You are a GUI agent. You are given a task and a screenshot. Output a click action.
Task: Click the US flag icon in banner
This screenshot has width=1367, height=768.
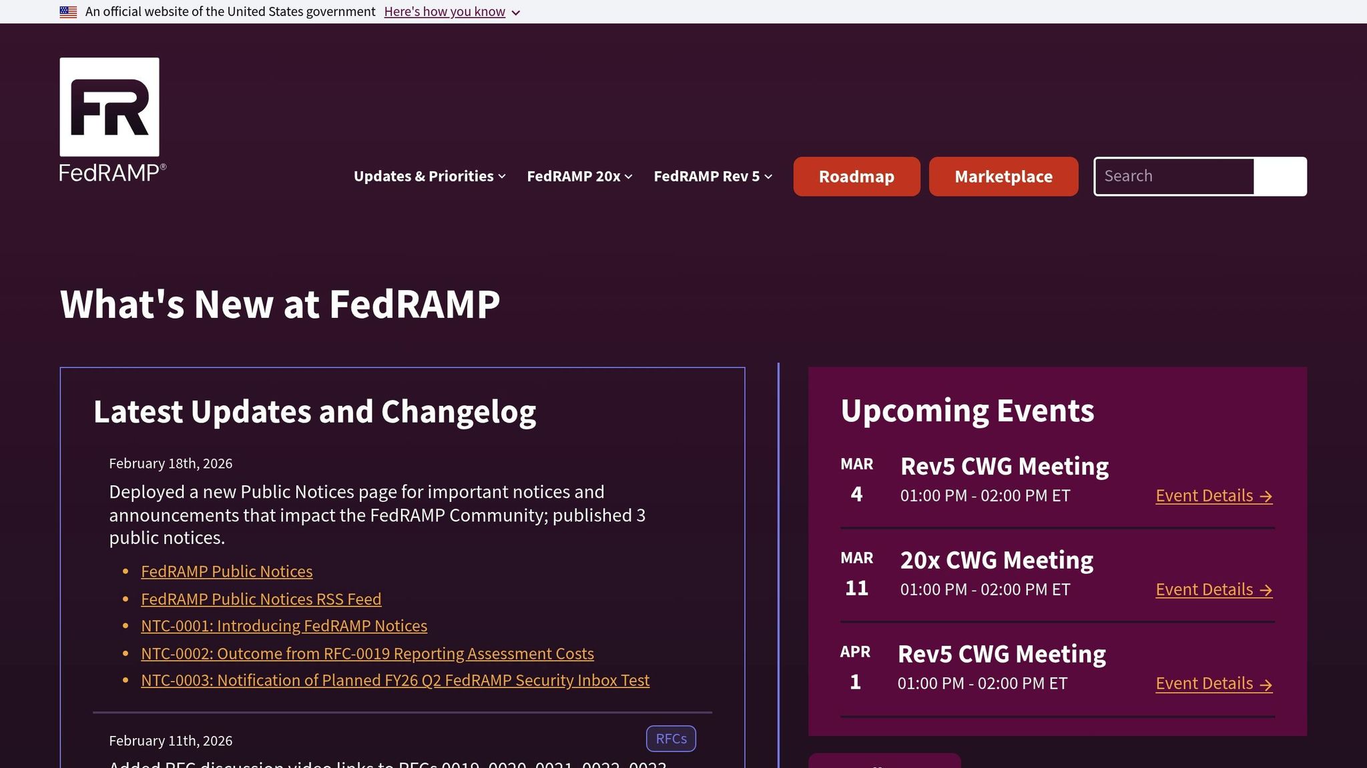coord(67,11)
